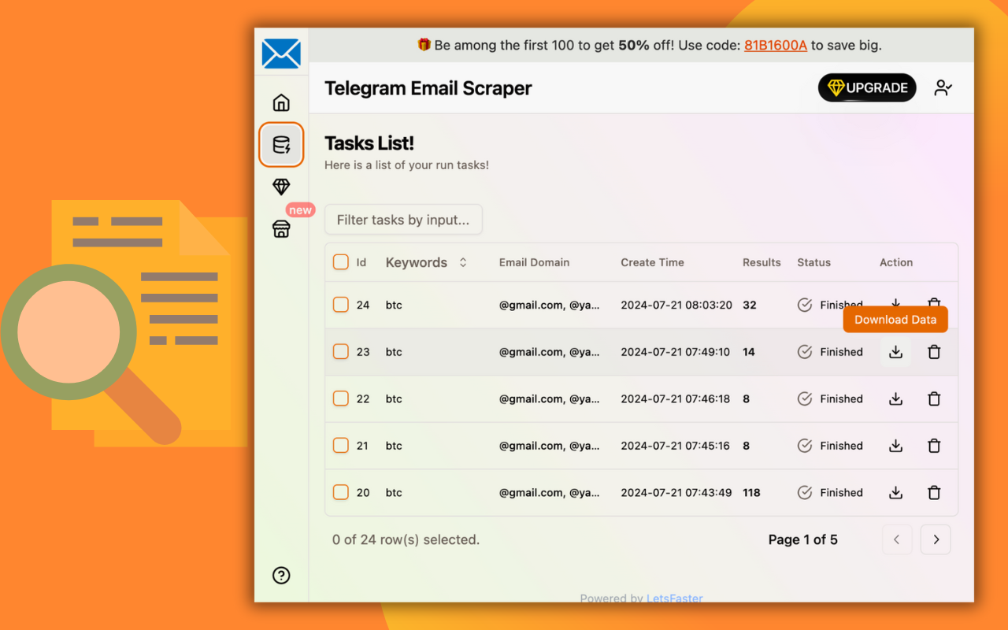Click the Results column header
This screenshot has width=1008, height=630.
click(x=762, y=262)
